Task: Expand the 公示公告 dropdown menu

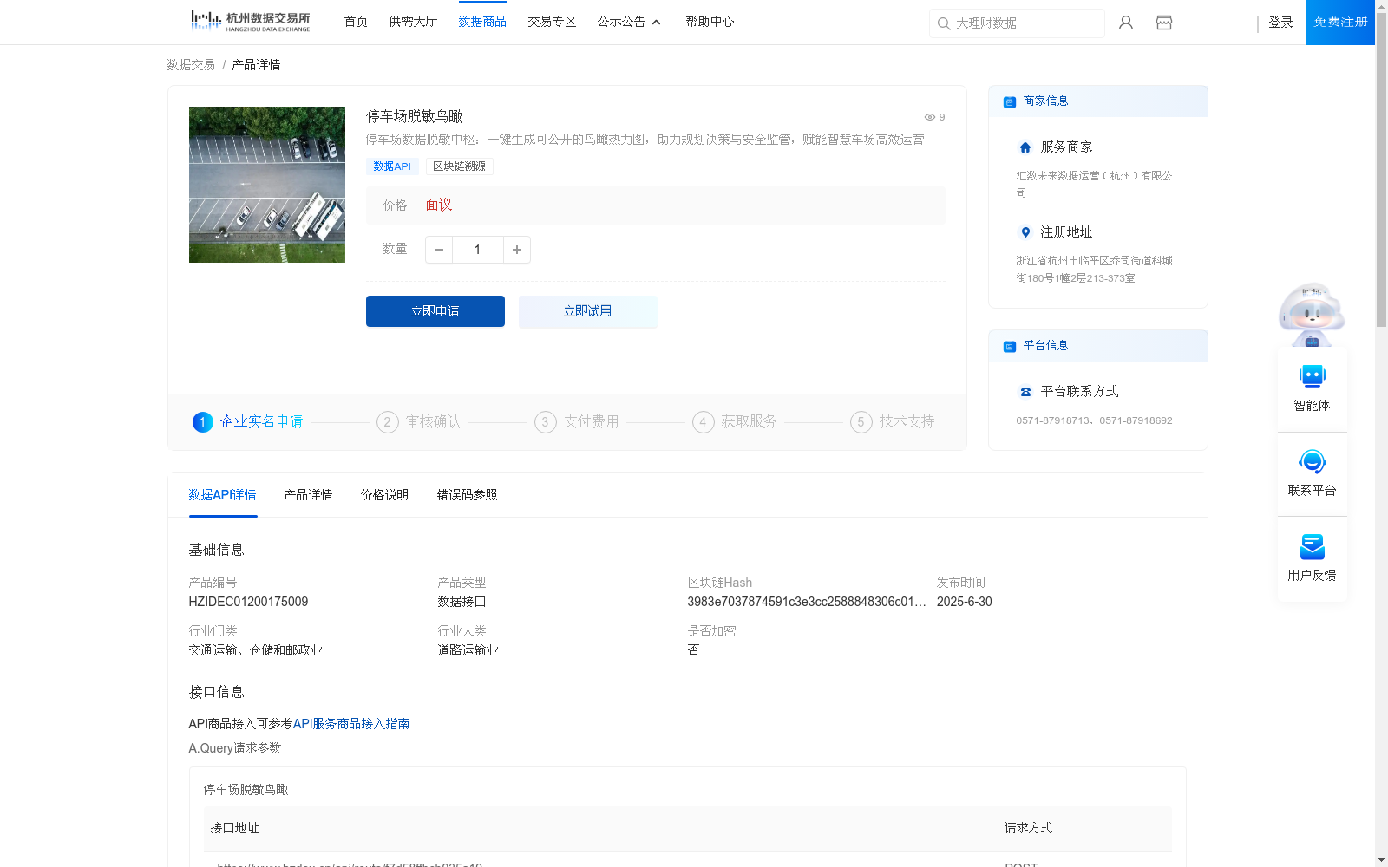Action: [629, 22]
